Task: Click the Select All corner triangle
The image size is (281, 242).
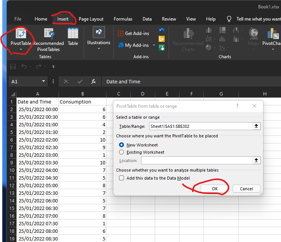Action: click(x=13, y=94)
